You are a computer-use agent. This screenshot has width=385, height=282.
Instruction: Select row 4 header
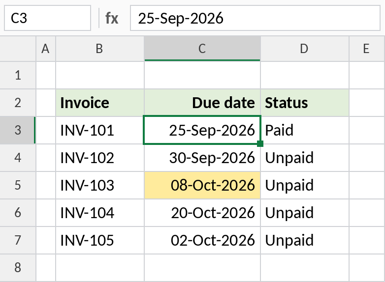pos(18,158)
